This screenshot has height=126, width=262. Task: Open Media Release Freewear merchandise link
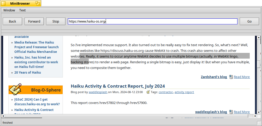[37, 47]
